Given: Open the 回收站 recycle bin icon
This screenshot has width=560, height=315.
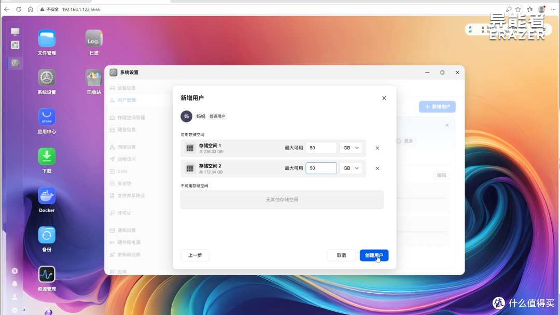Looking at the screenshot, I should [94, 78].
